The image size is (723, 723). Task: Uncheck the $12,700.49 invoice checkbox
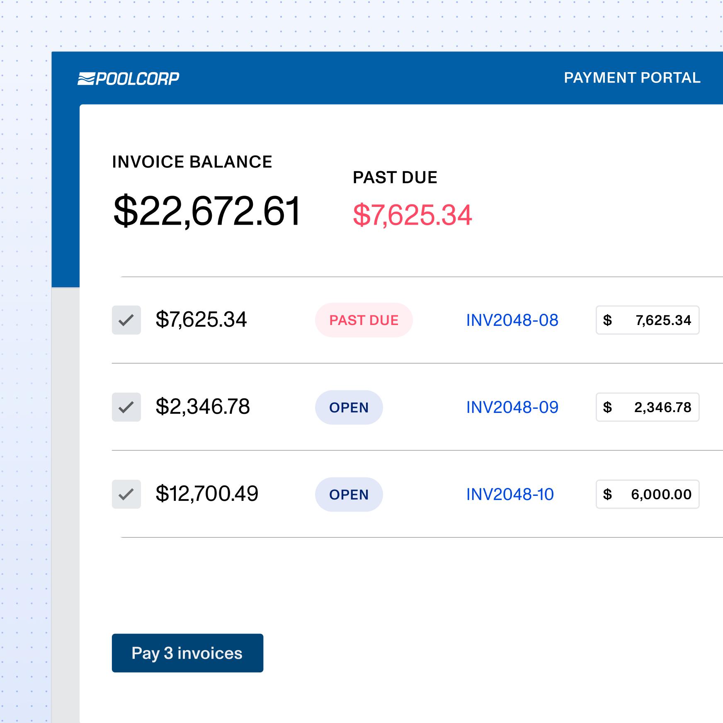coord(126,494)
